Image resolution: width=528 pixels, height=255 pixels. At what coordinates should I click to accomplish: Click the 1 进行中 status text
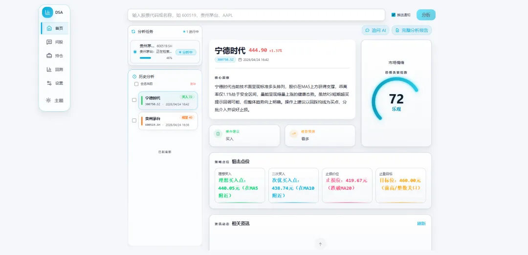tap(191, 32)
